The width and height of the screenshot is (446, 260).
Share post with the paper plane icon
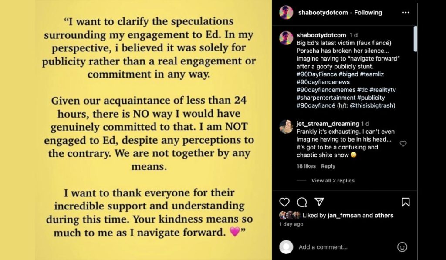click(x=319, y=202)
